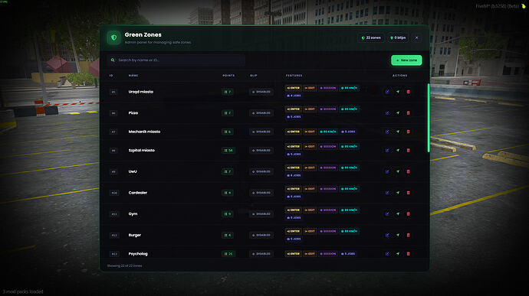Toggle the blip Disabled badge for Gym
The height and width of the screenshot is (296, 529).
tap(261, 214)
